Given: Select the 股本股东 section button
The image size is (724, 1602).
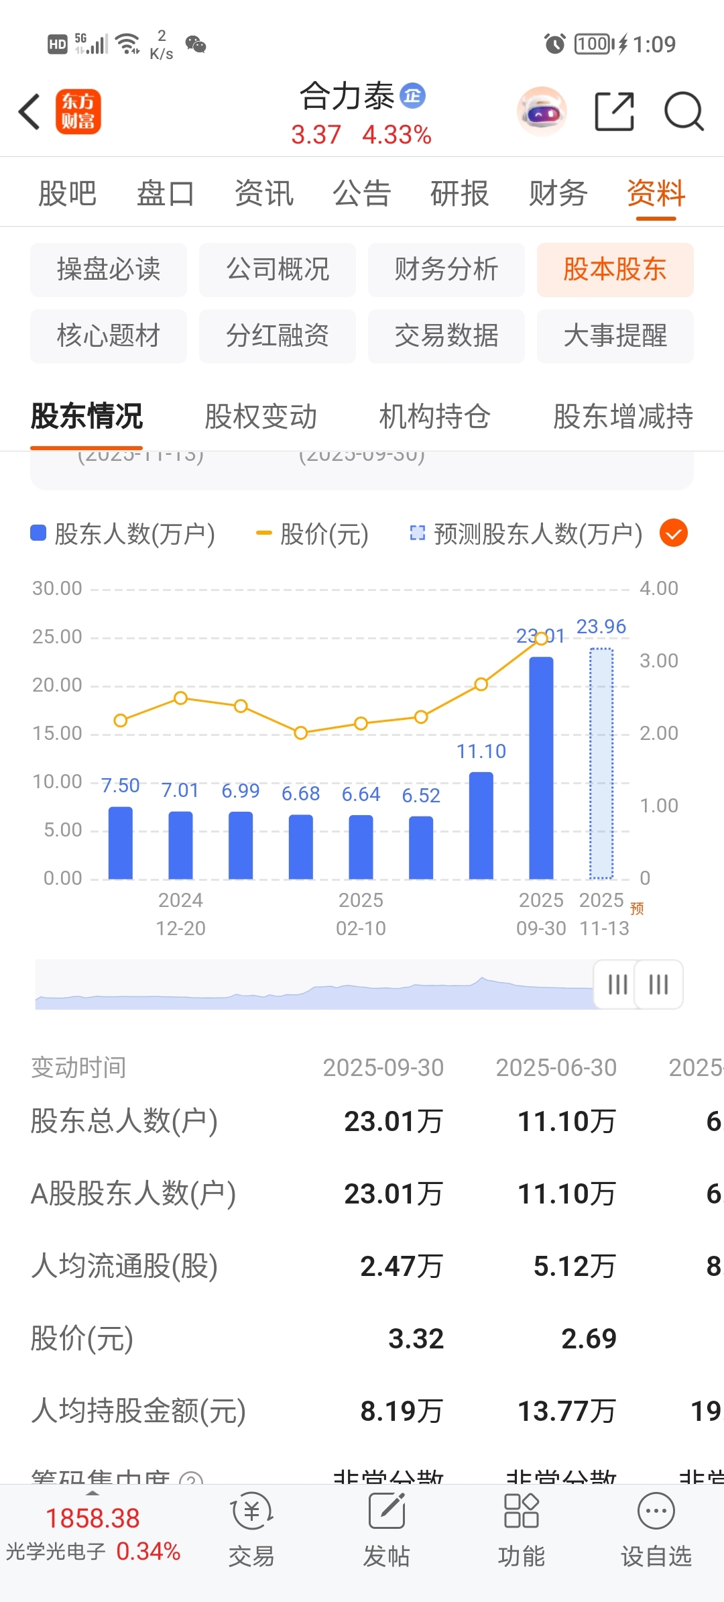Looking at the screenshot, I should click(x=615, y=270).
